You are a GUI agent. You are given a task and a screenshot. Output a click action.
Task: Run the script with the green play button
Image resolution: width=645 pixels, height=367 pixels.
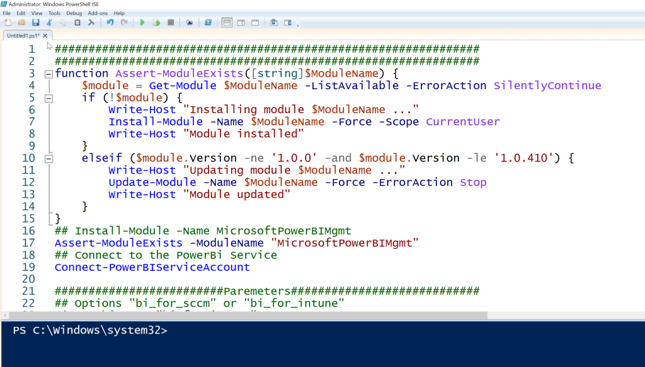[x=142, y=23]
